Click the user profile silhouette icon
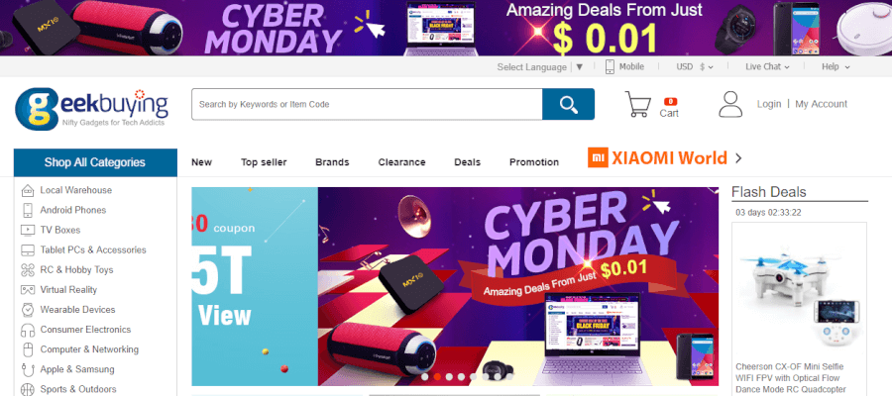 click(x=730, y=104)
